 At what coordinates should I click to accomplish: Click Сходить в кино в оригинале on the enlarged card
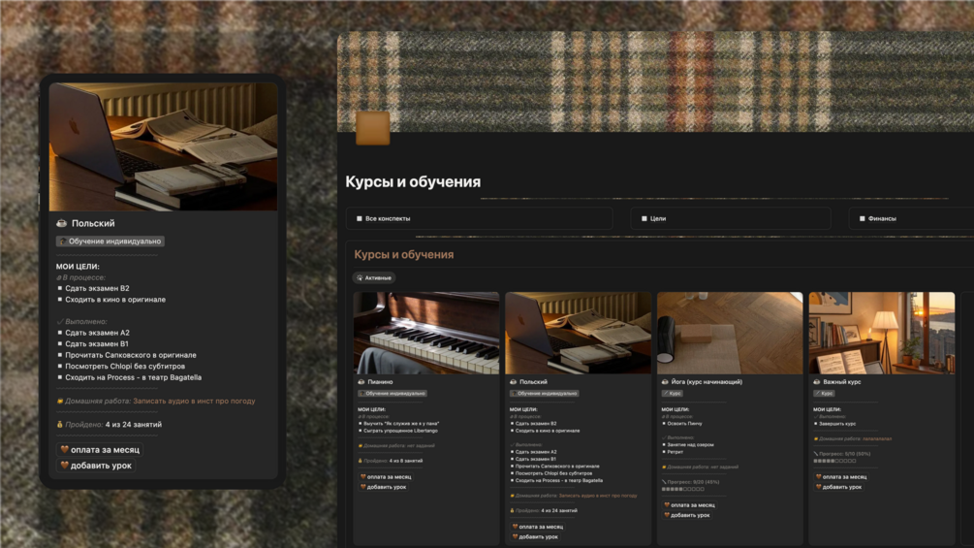pyautogui.click(x=115, y=300)
